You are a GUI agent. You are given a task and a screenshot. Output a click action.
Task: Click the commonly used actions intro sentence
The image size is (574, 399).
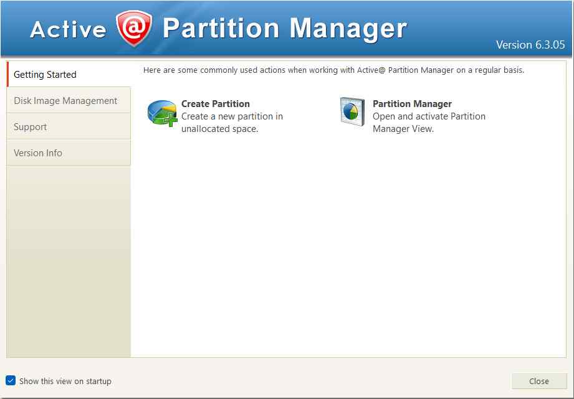click(x=333, y=70)
